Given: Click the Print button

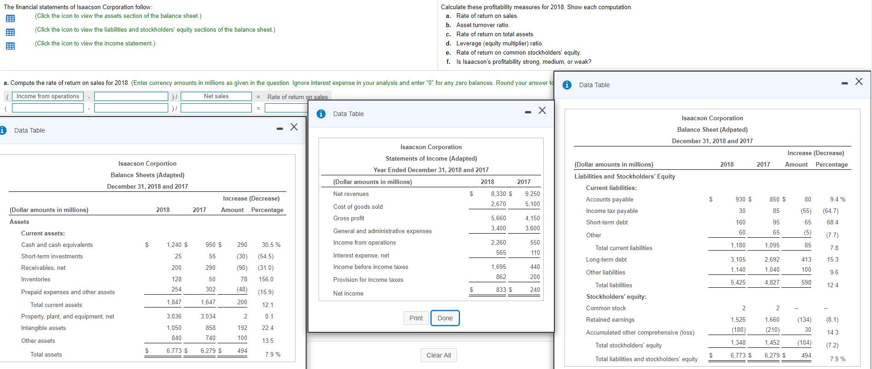Looking at the screenshot, I should tap(416, 318).
